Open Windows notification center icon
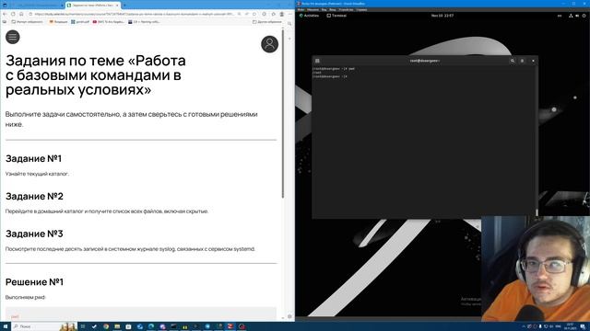This screenshot has width=590, height=331. pyautogui.click(x=583, y=326)
